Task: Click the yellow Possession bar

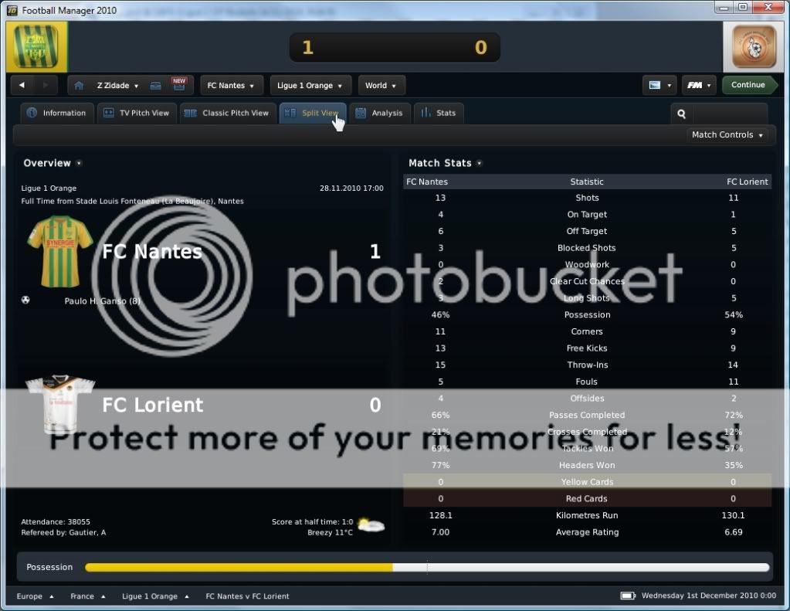Action: [239, 568]
